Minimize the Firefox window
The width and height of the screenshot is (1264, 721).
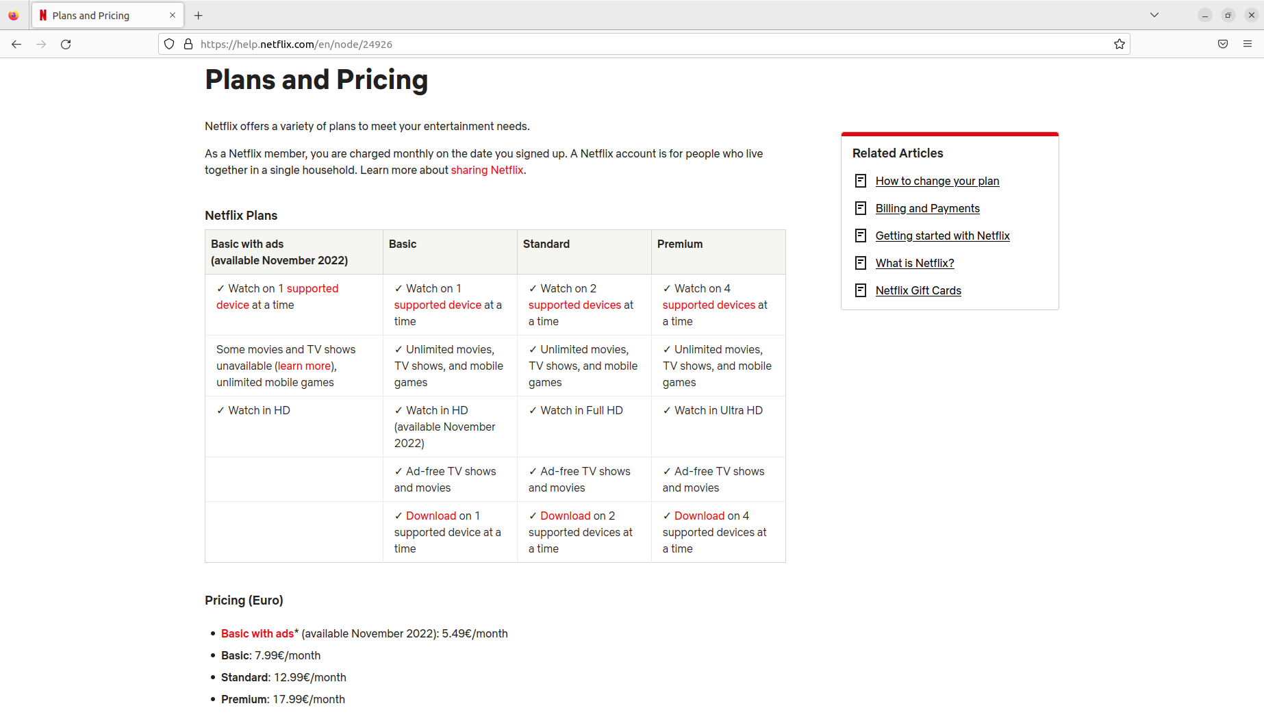(x=1205, y=15)
